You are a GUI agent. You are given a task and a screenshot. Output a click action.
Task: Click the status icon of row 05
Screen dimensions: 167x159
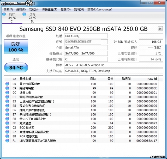point(7,84)
